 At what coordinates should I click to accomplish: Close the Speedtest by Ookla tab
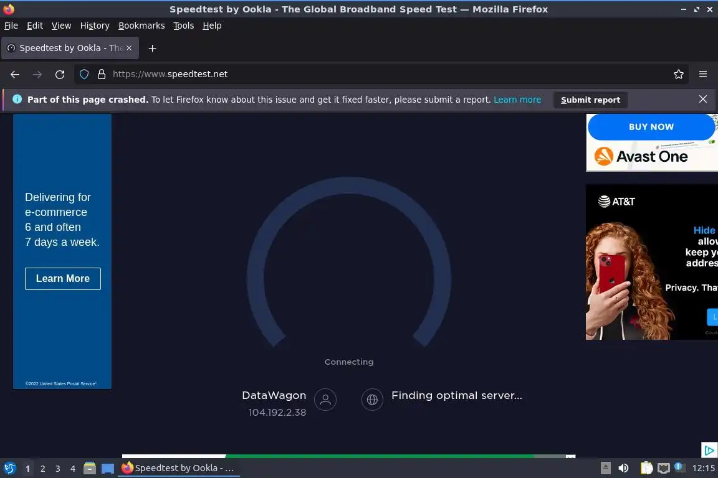tap(129, 48)
